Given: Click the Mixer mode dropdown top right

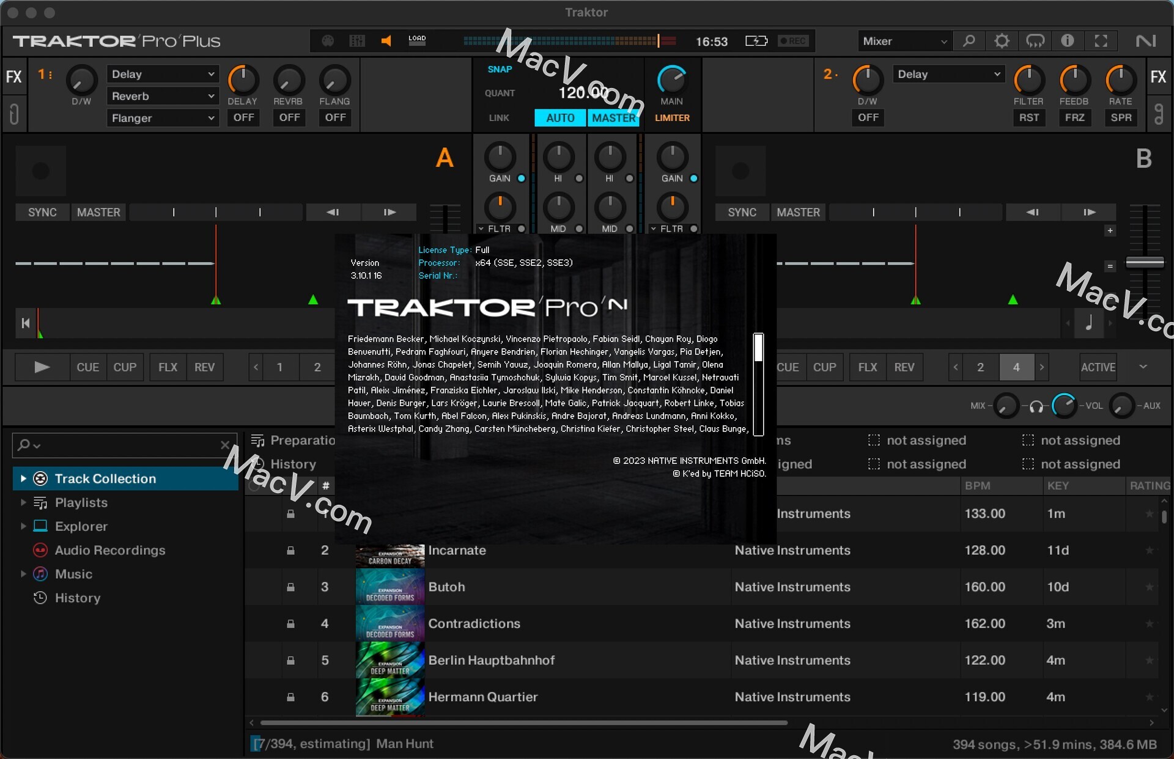Looking at the screenshot, I should [902, 41].
